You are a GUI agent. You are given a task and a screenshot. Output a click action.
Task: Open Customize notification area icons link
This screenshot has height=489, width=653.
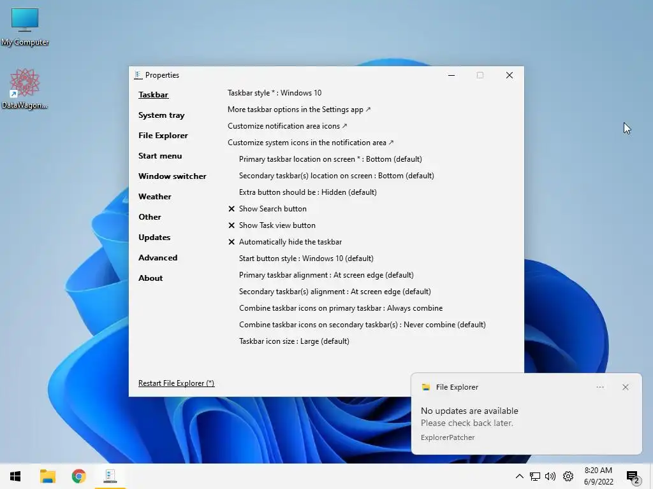pos(288,126)
